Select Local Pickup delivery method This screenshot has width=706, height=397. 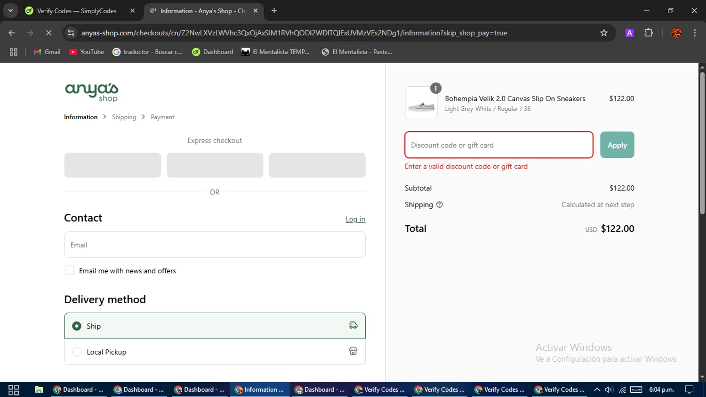[215, 352]
